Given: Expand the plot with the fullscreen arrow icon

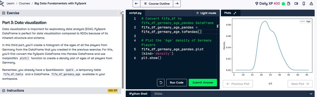Looking at the screenshot, I should 235,13.
